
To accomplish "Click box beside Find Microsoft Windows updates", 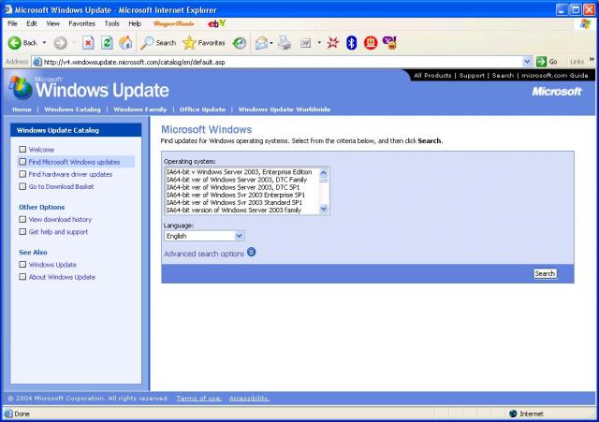I will (22, 162).
